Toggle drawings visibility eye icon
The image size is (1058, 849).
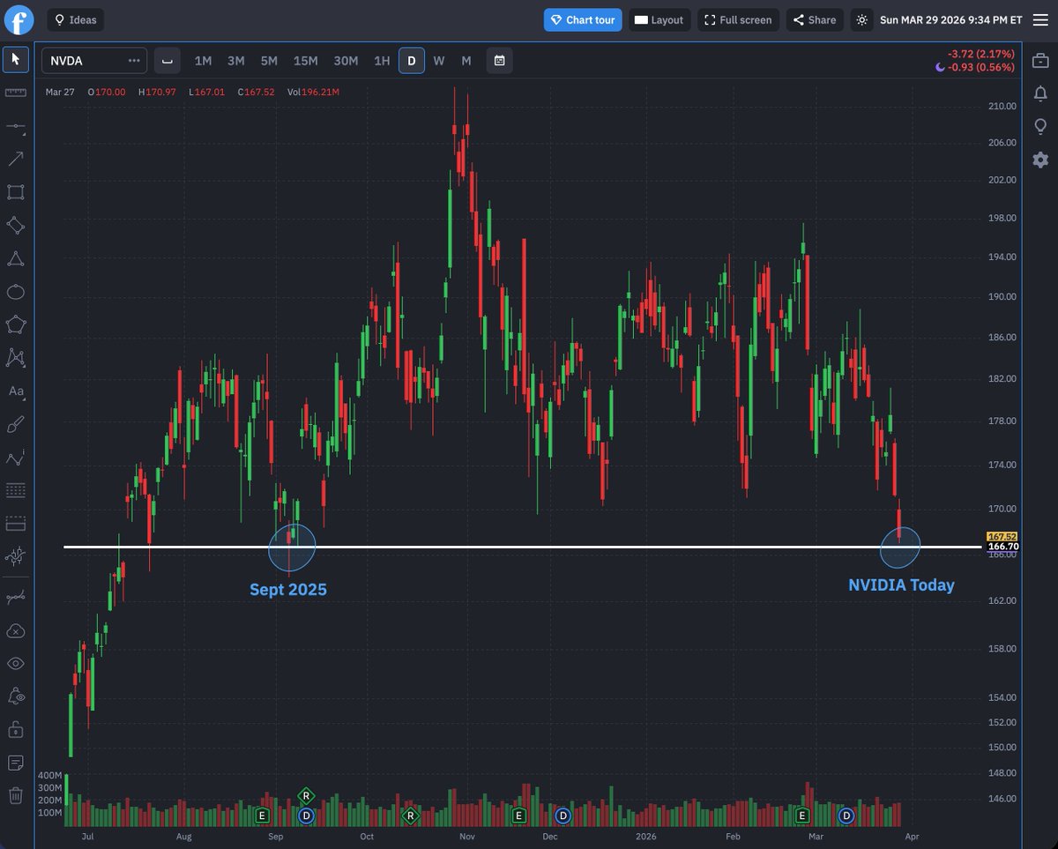[x=15, y=664]
